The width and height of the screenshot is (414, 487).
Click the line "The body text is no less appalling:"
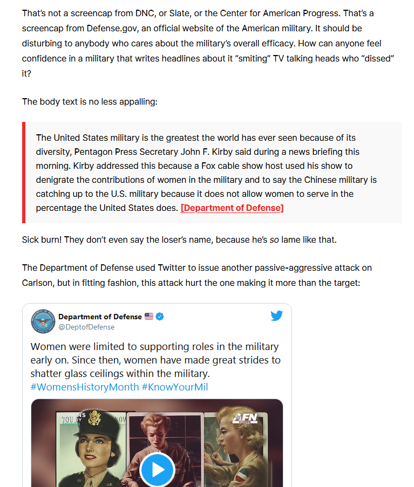point(90,101)
